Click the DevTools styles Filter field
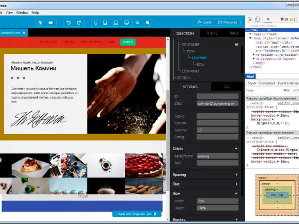 [x=263, y=90]
